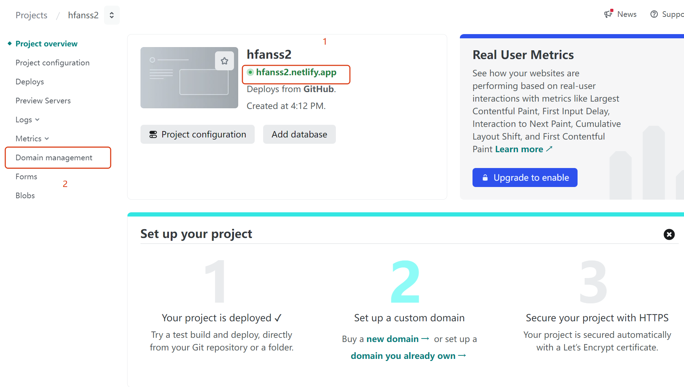The image size is (684, 387).
Task: Follow the new domain link
Action: [x=398, y=339]
